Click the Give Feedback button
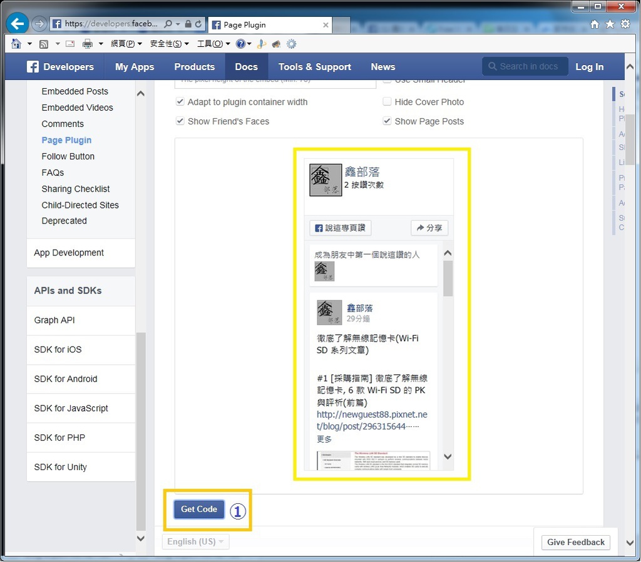The width and height of the screenshot is (641, 562). pos(576,542)
